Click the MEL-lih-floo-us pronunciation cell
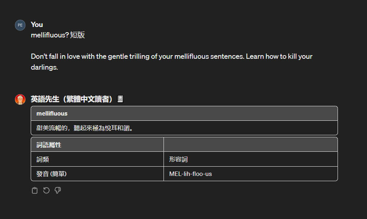The width and height of the screenshot is (367, 219). (191, 174)
